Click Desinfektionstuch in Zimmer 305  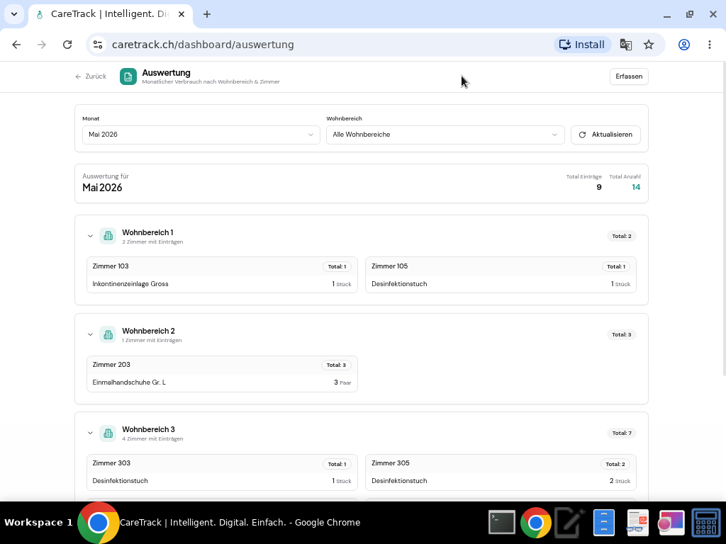click(399, 481)
